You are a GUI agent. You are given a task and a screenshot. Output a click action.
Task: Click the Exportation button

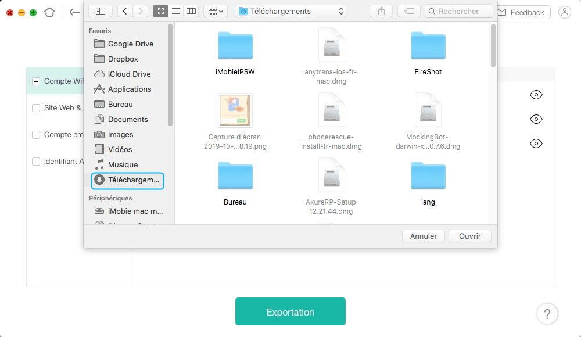pos(290,311)
